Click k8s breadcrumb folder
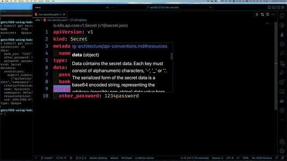The height and width of the screenshot is (161, 287). pyautogui.click(x=38, y=20)
